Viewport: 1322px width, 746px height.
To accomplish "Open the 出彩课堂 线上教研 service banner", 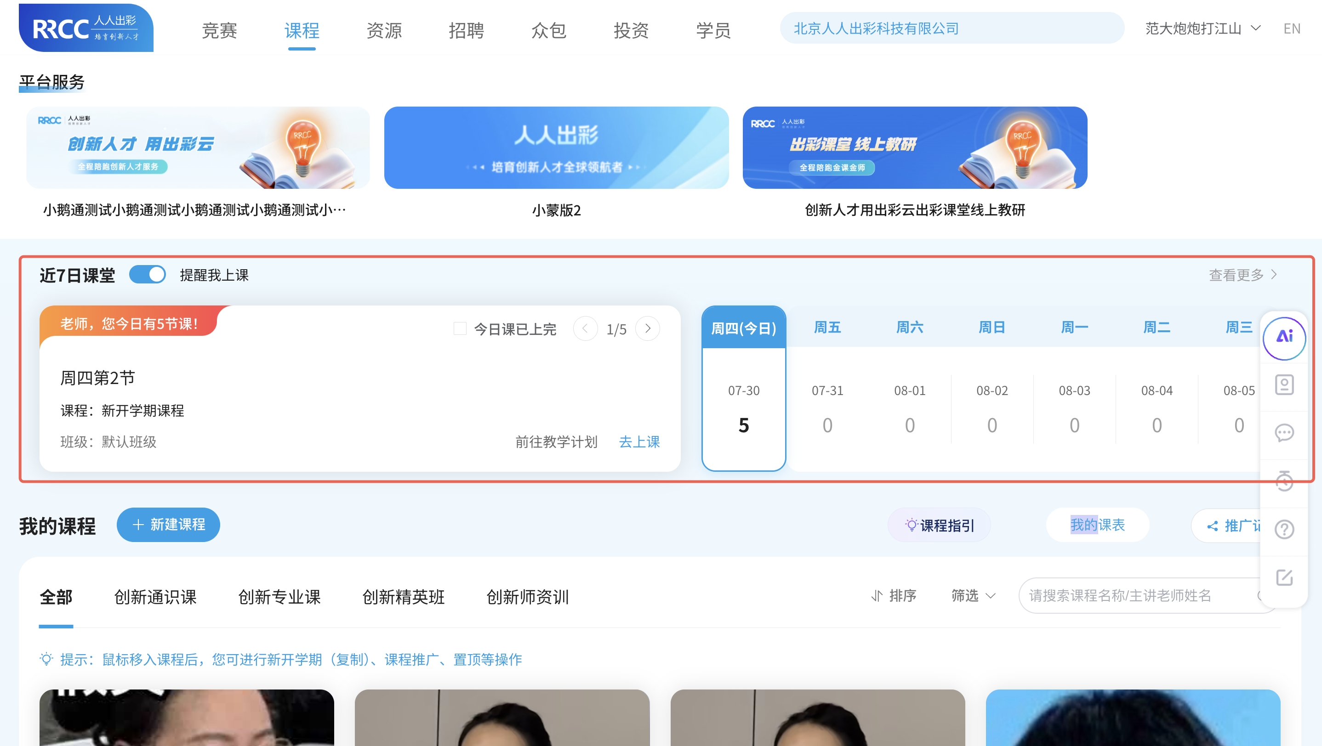I will click(x=915, y=147).
